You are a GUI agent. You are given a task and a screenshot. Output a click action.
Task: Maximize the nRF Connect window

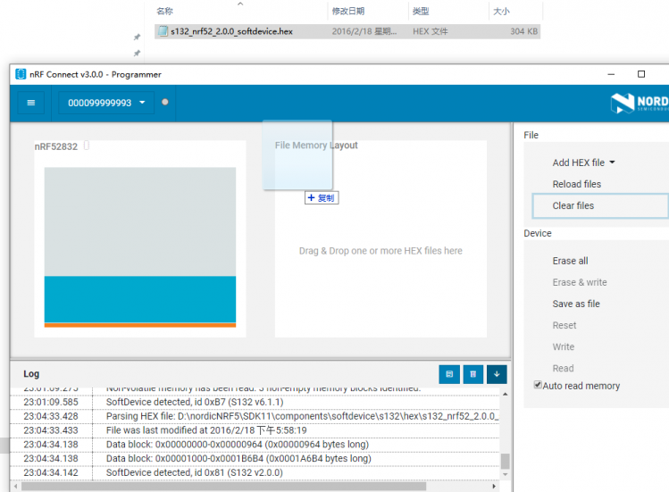[x=640, y=74]
